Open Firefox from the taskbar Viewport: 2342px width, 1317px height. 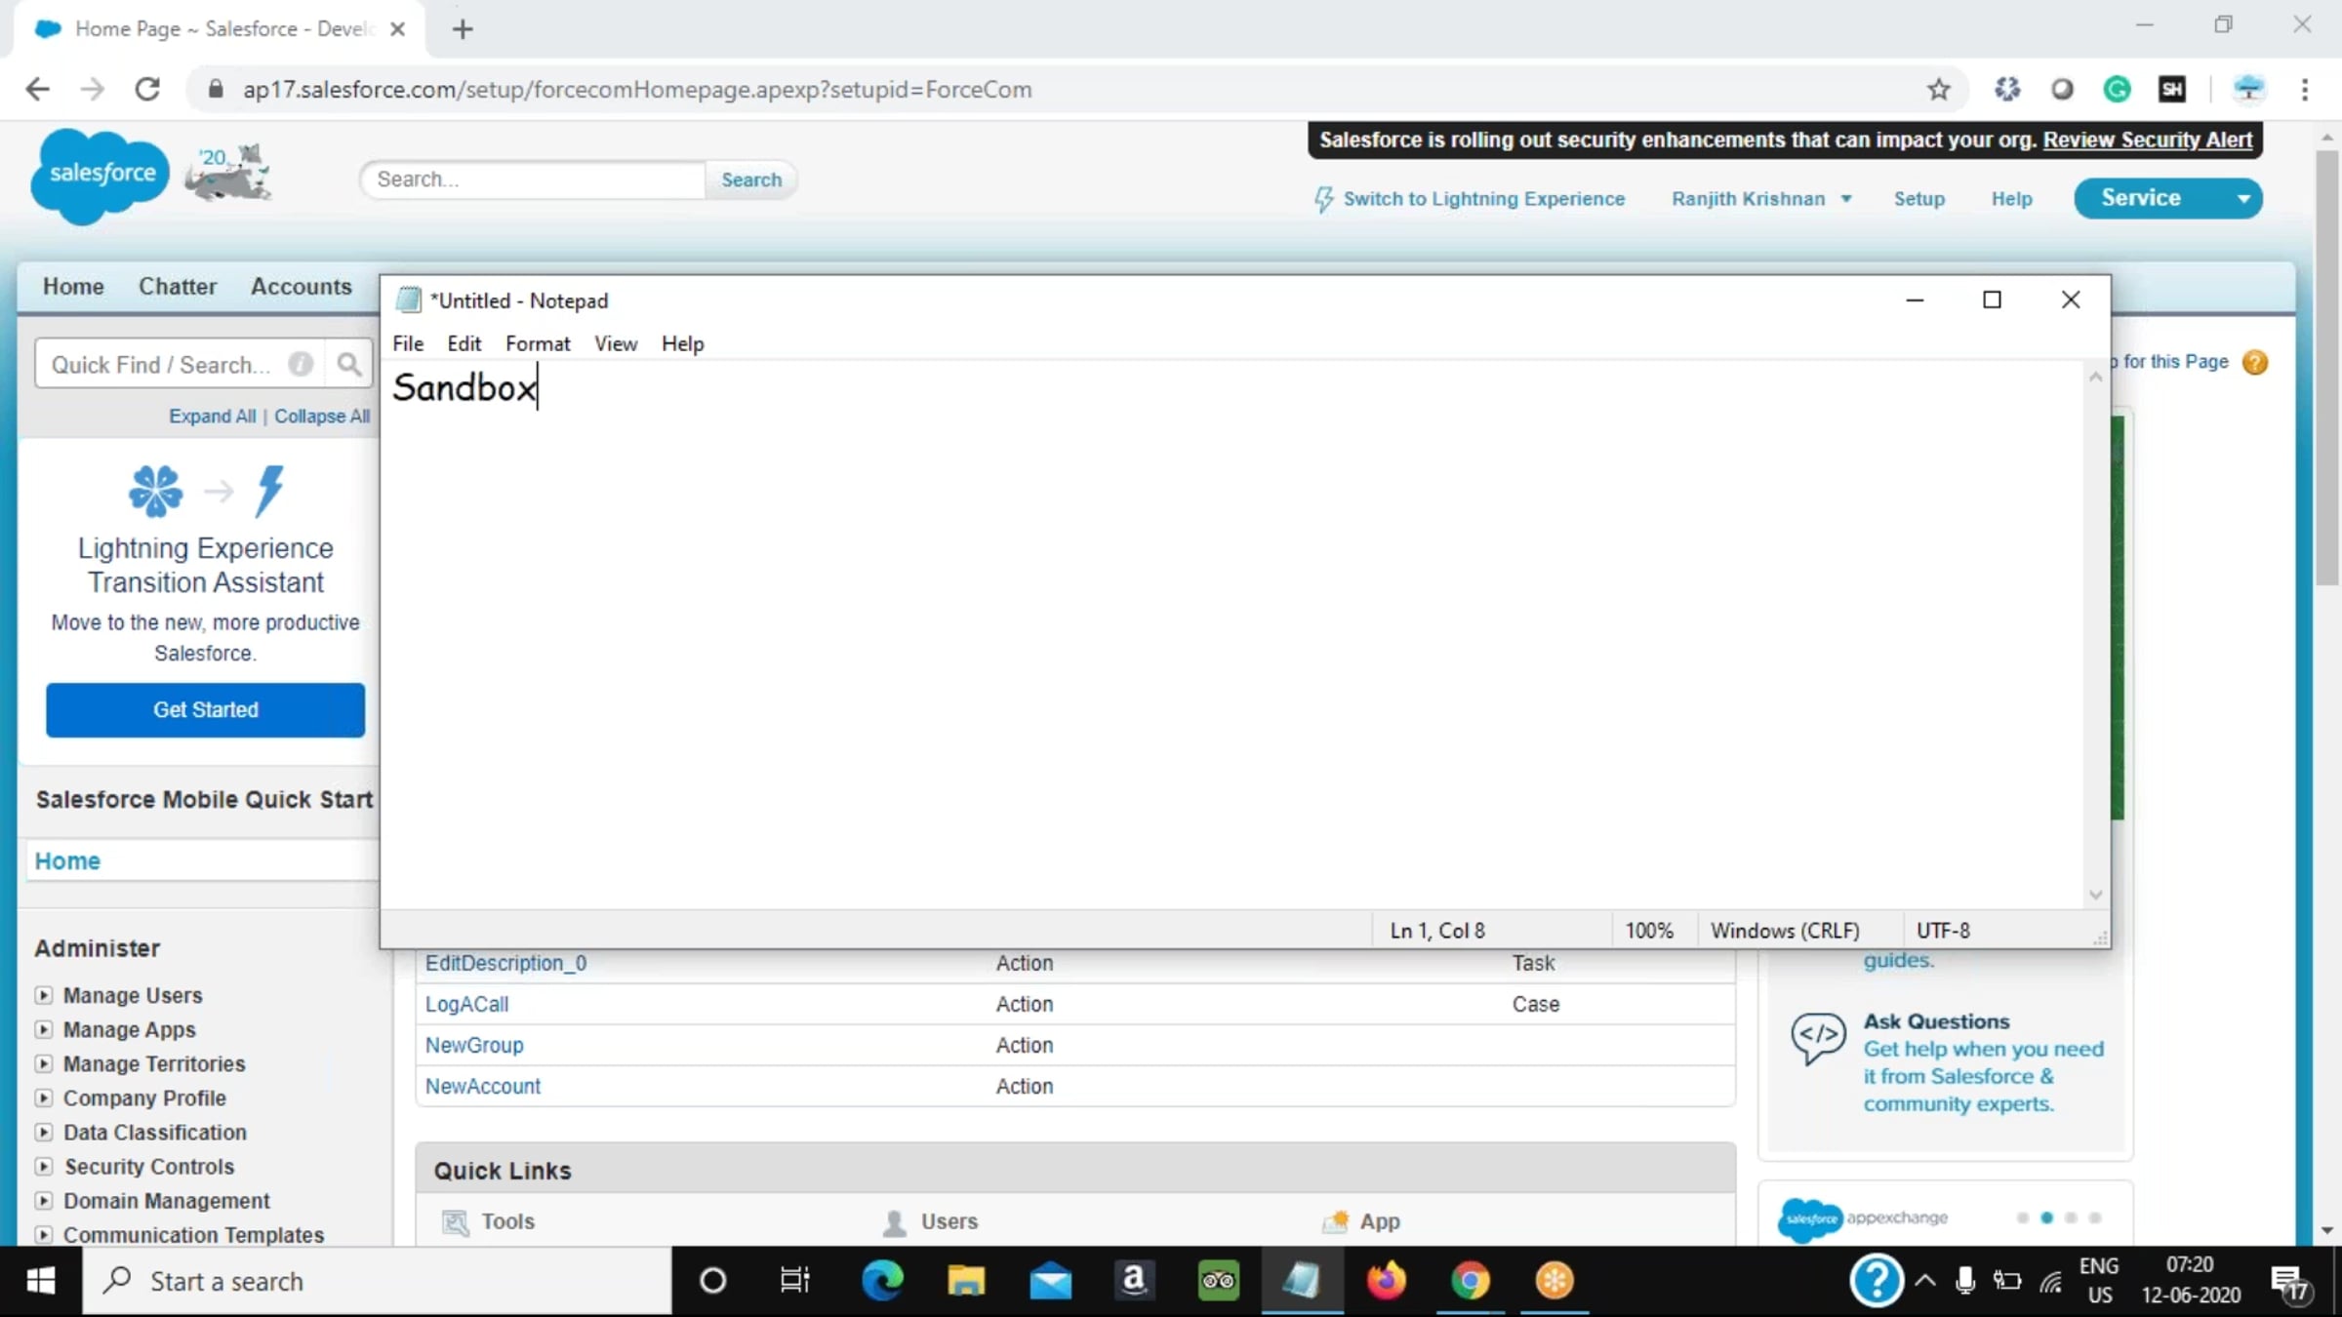point(1386,1280)
